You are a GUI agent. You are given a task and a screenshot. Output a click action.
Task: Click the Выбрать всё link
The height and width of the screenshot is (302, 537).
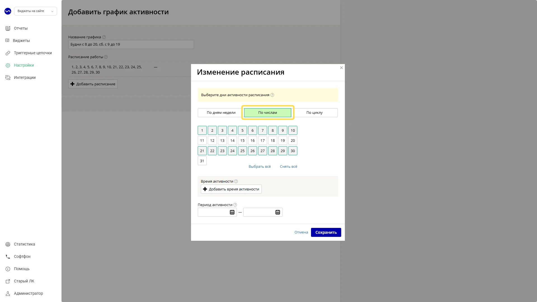(260, 167)
